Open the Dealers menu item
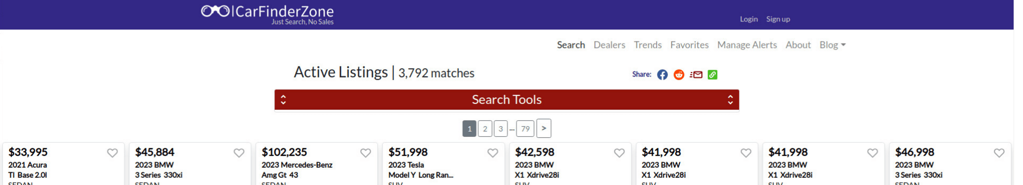This screenshot has height=185, width=1023. (x=609, y=45)
